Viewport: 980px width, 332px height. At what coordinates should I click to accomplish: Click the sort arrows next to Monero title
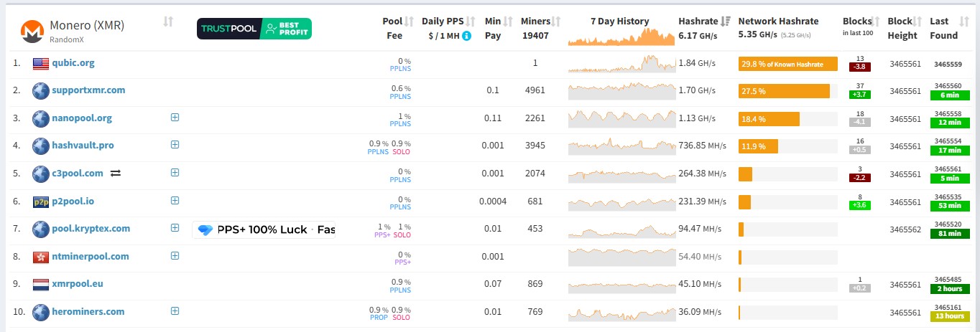pos(168,22)
